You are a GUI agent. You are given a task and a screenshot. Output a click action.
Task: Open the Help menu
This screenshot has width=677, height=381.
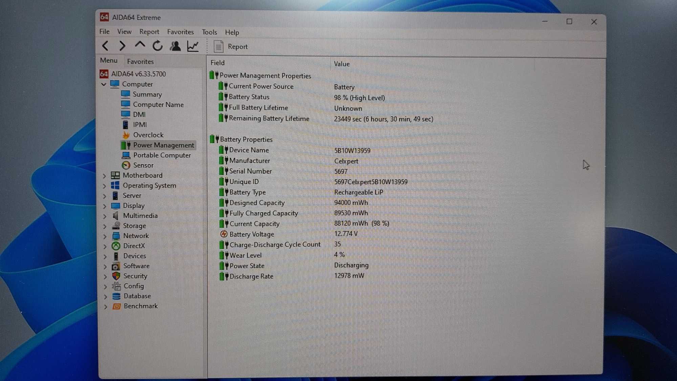tap(232, 32)
